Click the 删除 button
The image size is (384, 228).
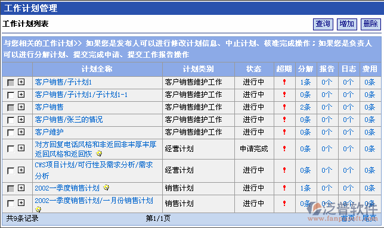click(370, 24)
